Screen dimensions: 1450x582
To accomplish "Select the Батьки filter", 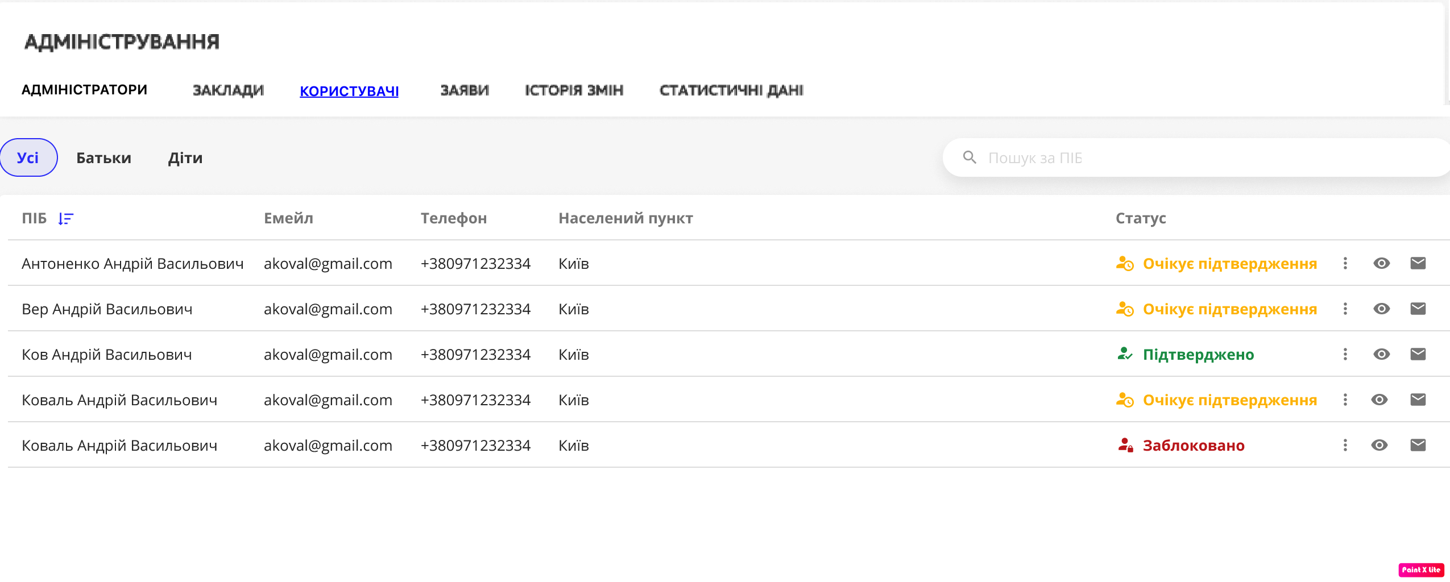I will tap(104, 157).
